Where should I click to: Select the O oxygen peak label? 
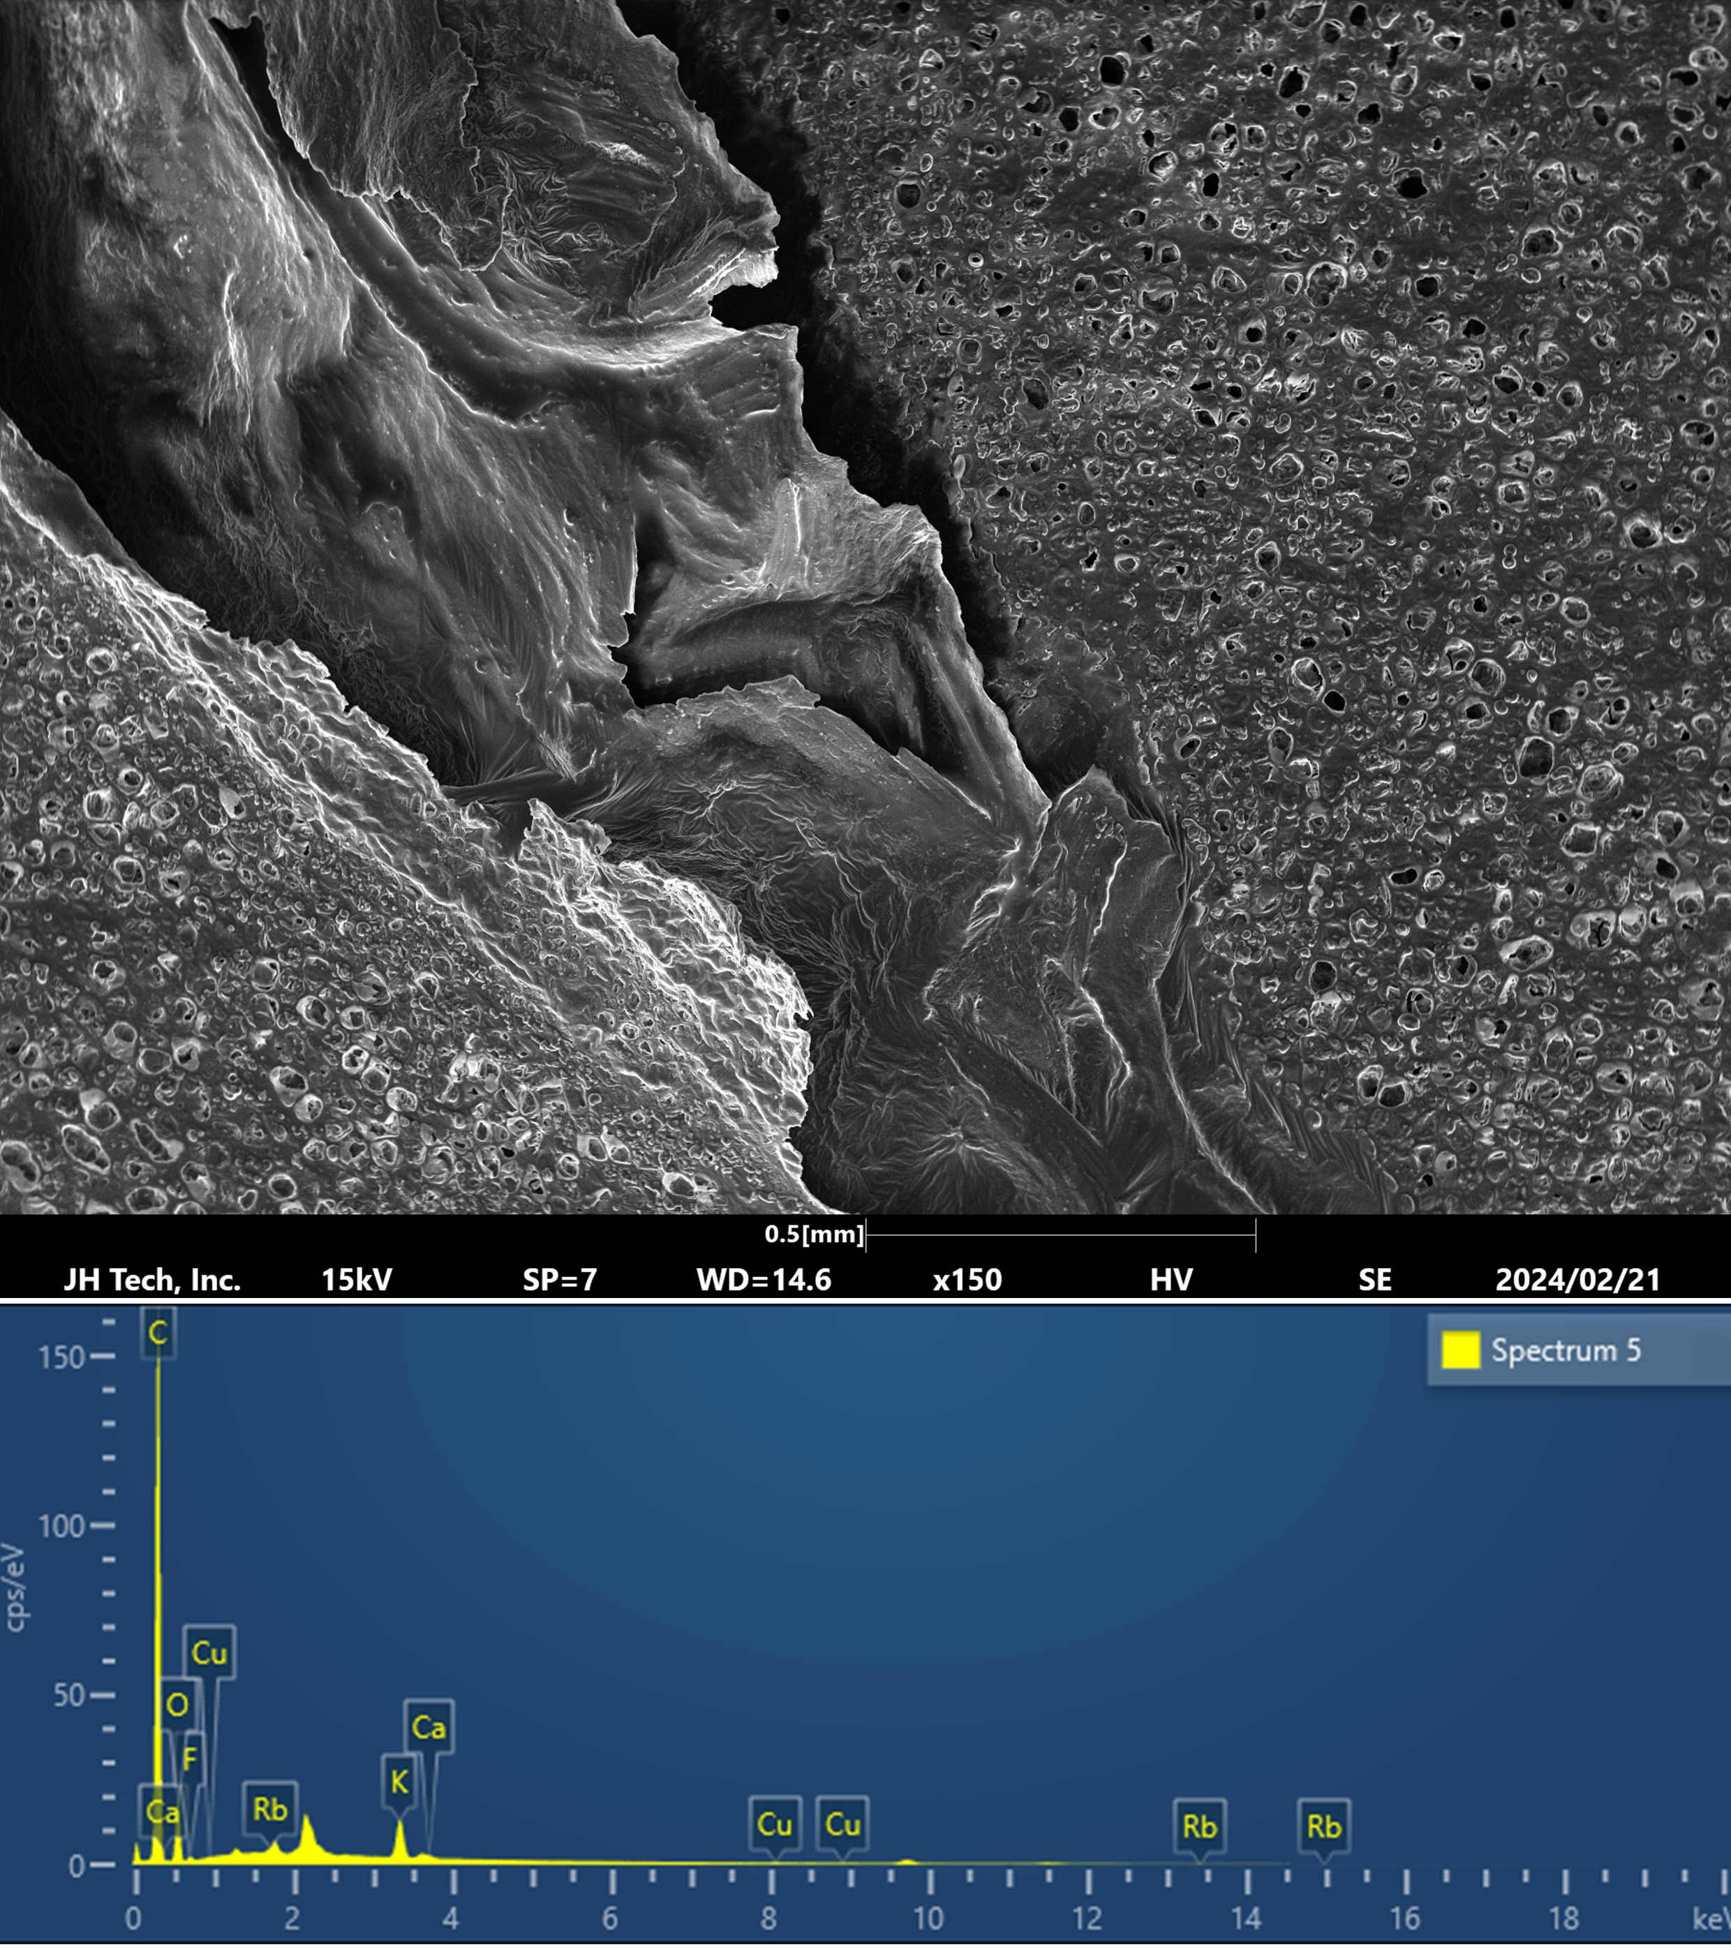point(177,1706)
